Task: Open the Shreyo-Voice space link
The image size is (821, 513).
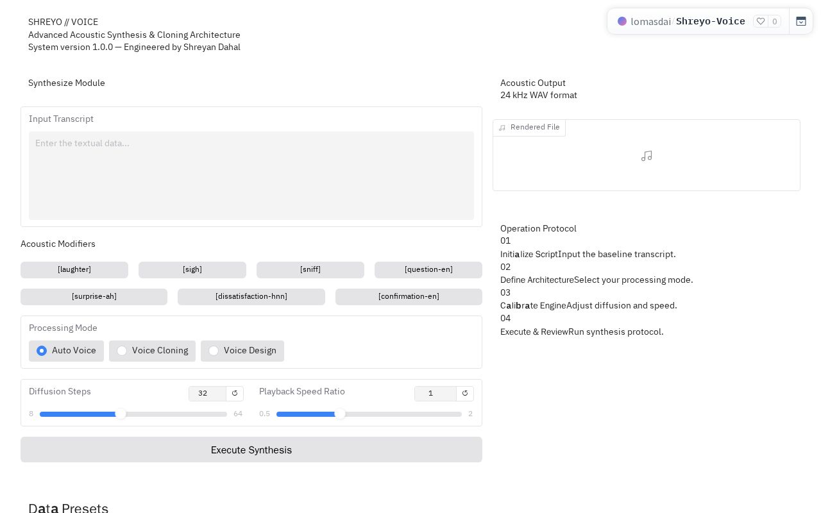Action: [x=711, y=21]
